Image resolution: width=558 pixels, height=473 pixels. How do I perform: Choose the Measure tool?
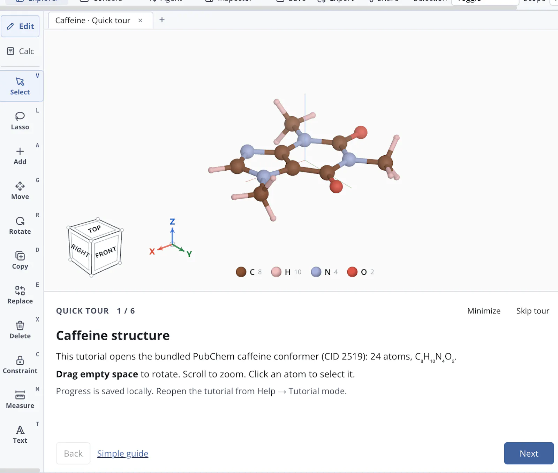(21, 400)
